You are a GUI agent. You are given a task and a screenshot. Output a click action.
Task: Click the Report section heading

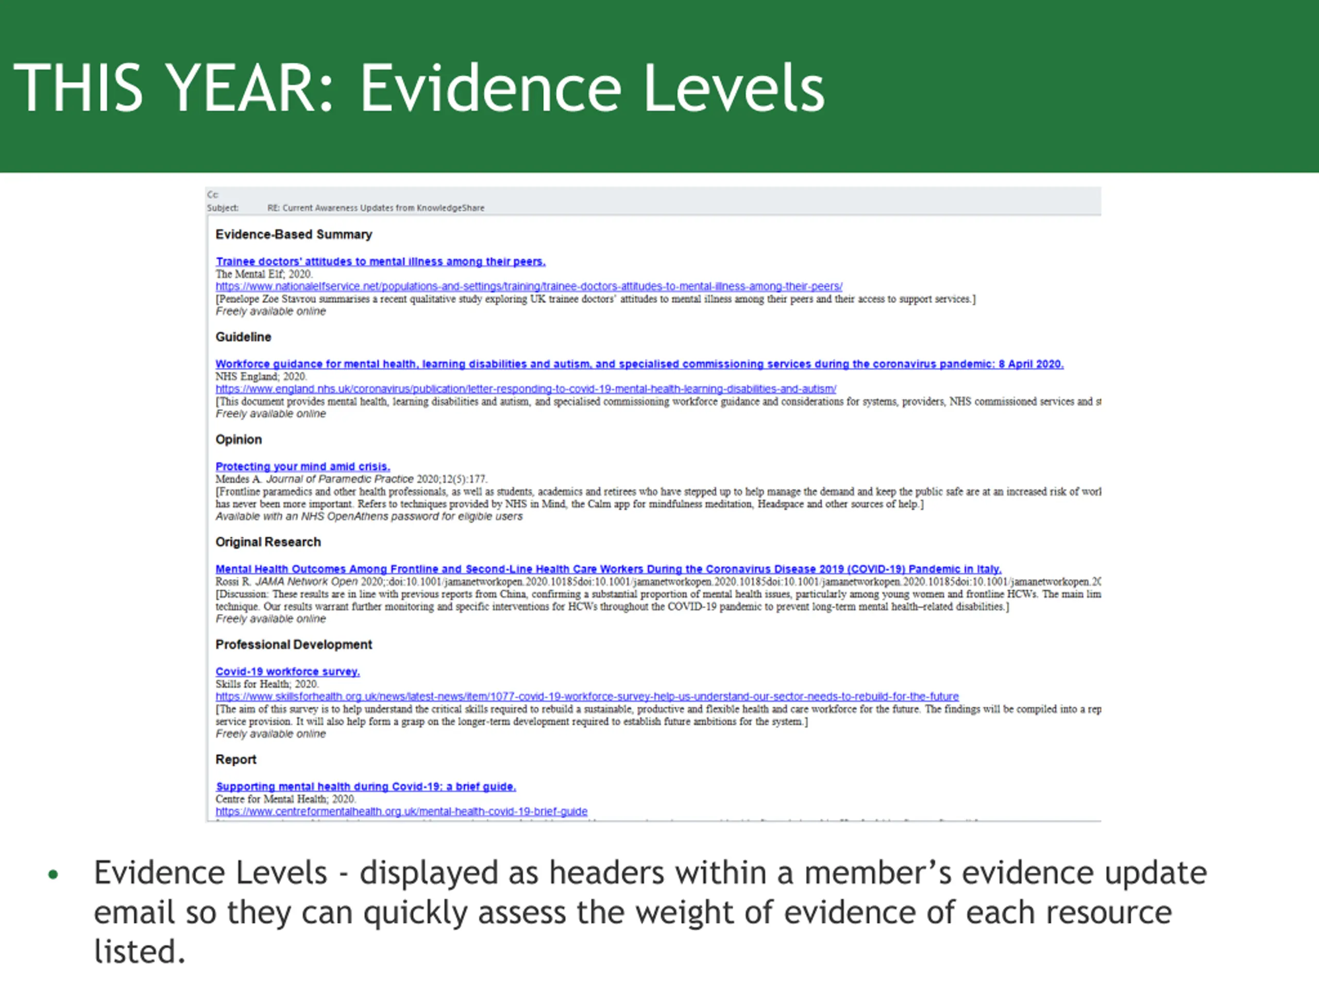pyautogui.click(x=235, y=759)
